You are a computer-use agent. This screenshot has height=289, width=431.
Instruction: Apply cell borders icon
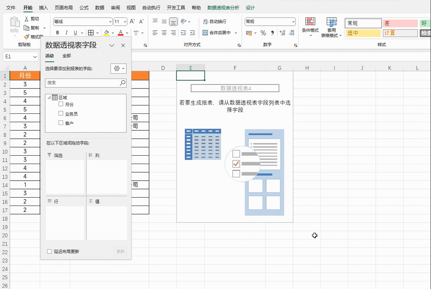[x=91, y=33]
